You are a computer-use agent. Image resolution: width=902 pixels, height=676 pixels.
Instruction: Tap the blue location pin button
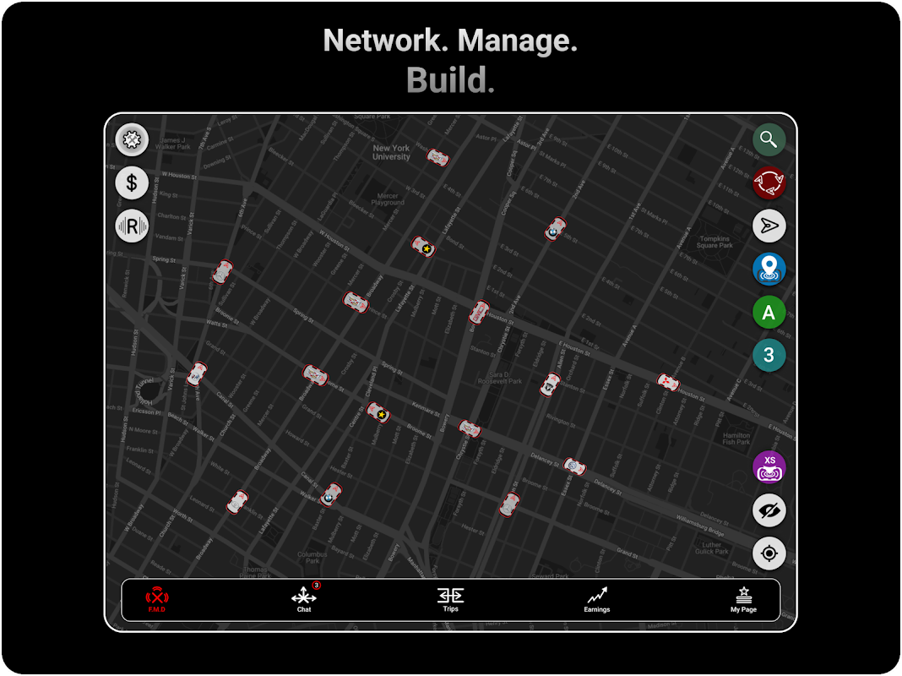769,270
